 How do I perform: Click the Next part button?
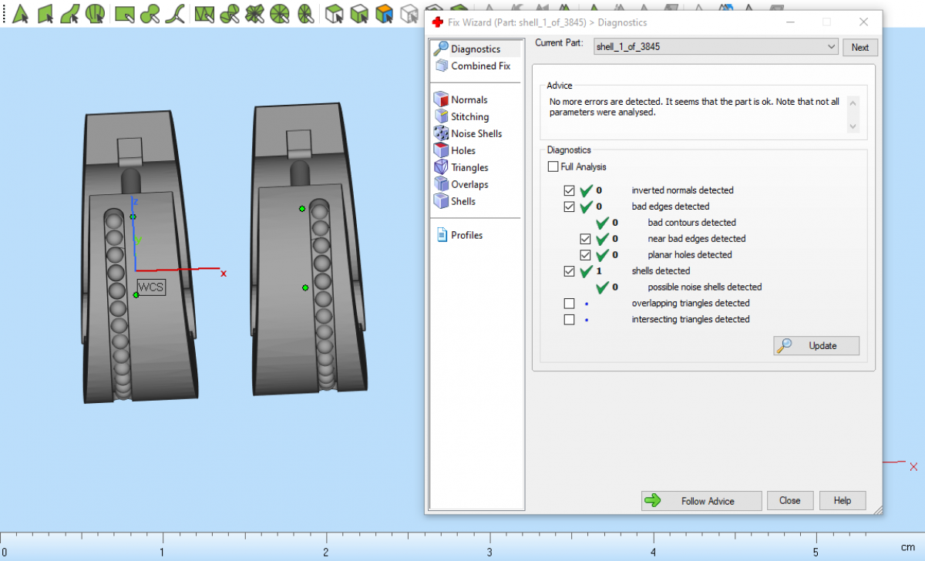click(x=859, y=47)
